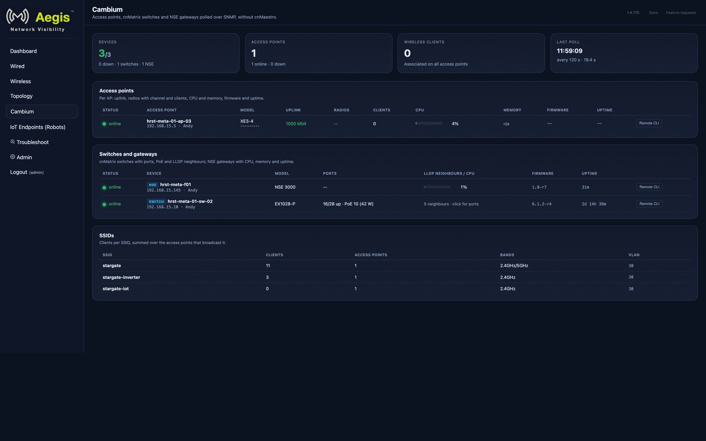The image size is (706, 441).
Task: Click the Last Poll 11:59:09 card
Action: [624, 53]
